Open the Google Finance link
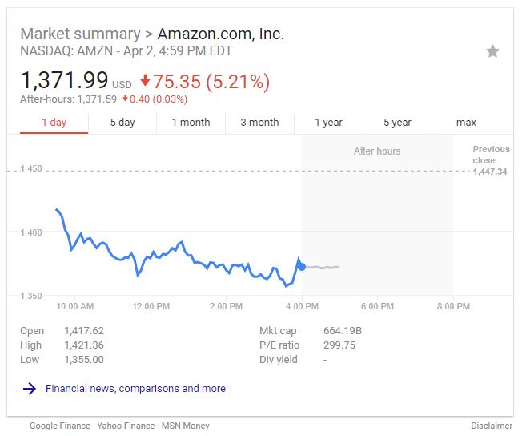522x436 pixels. pos(60,426)
